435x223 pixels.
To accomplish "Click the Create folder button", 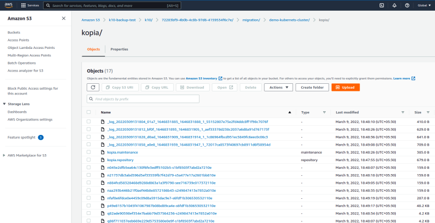I will point(312,88).
